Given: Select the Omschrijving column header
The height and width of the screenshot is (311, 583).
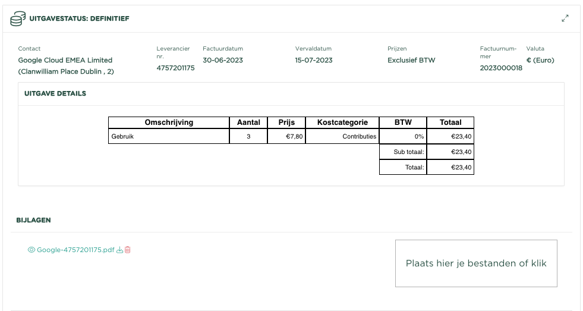Looking at the screenshot, I should pyautogui.click(x=169, y=122).
